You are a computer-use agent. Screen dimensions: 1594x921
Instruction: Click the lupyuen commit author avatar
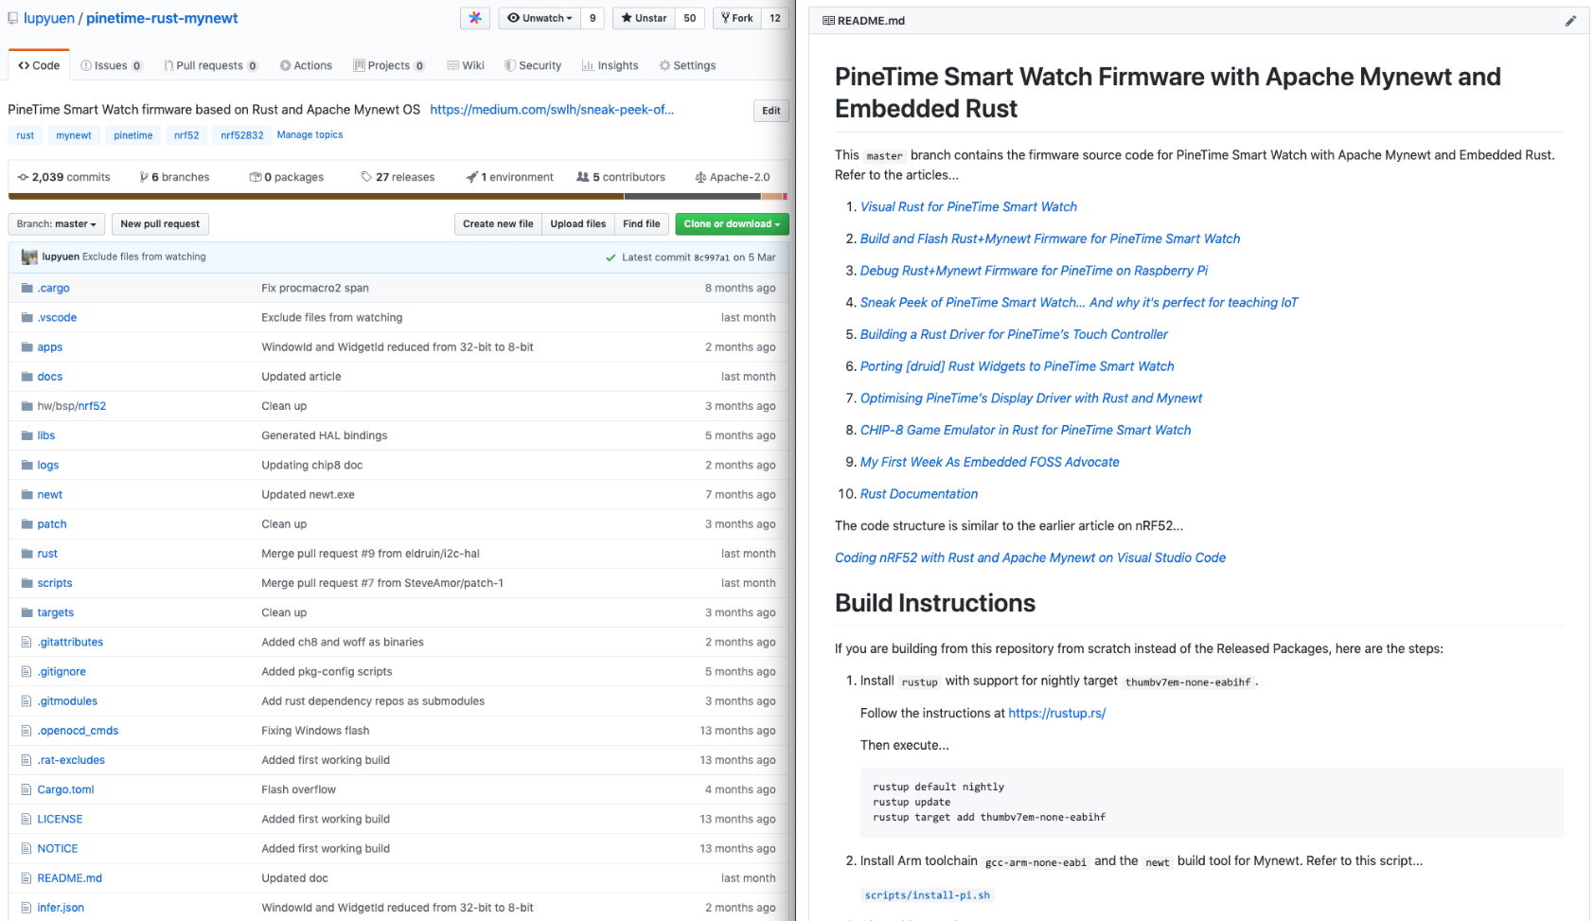[x=29, y=257]
